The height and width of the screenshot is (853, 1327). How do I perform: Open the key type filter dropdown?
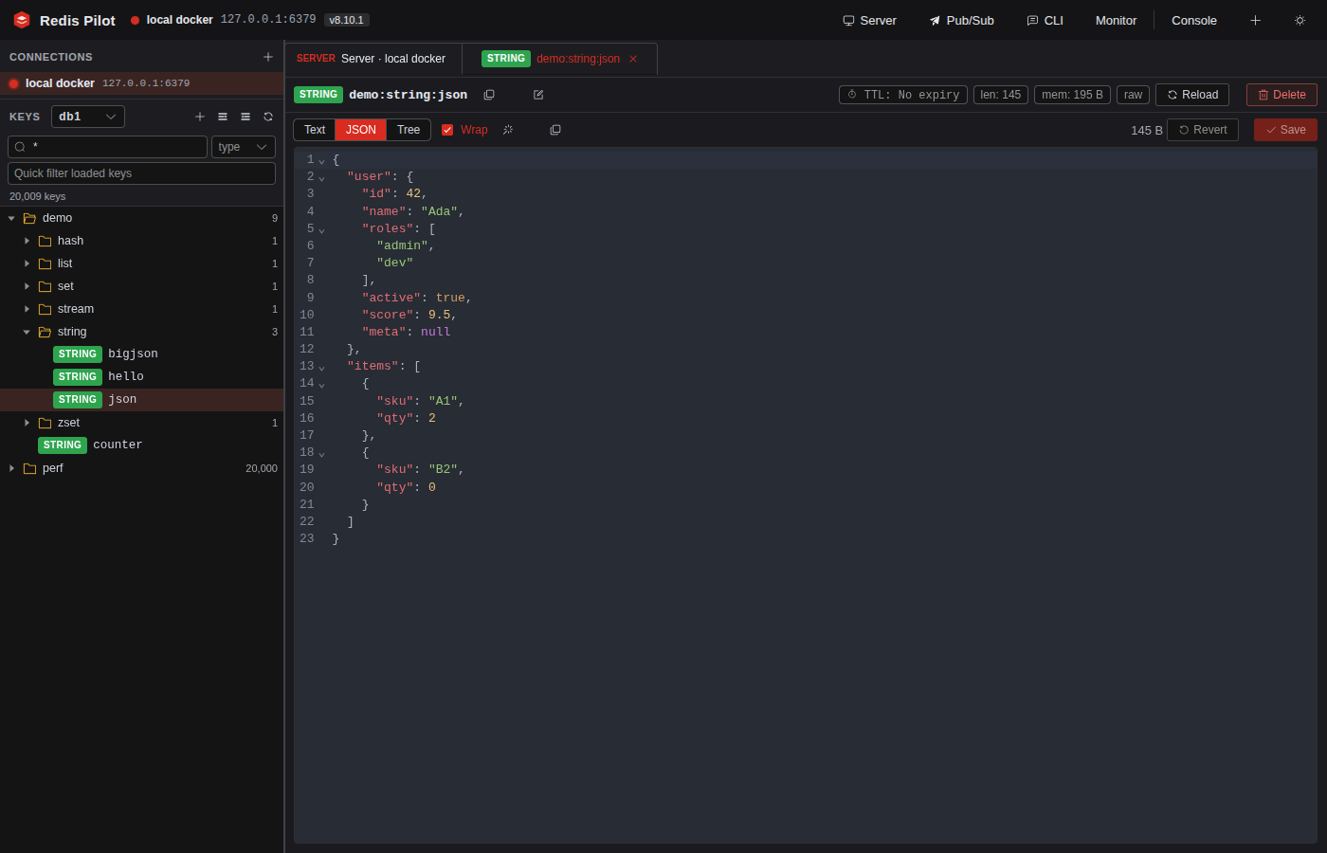coord(244,147)
